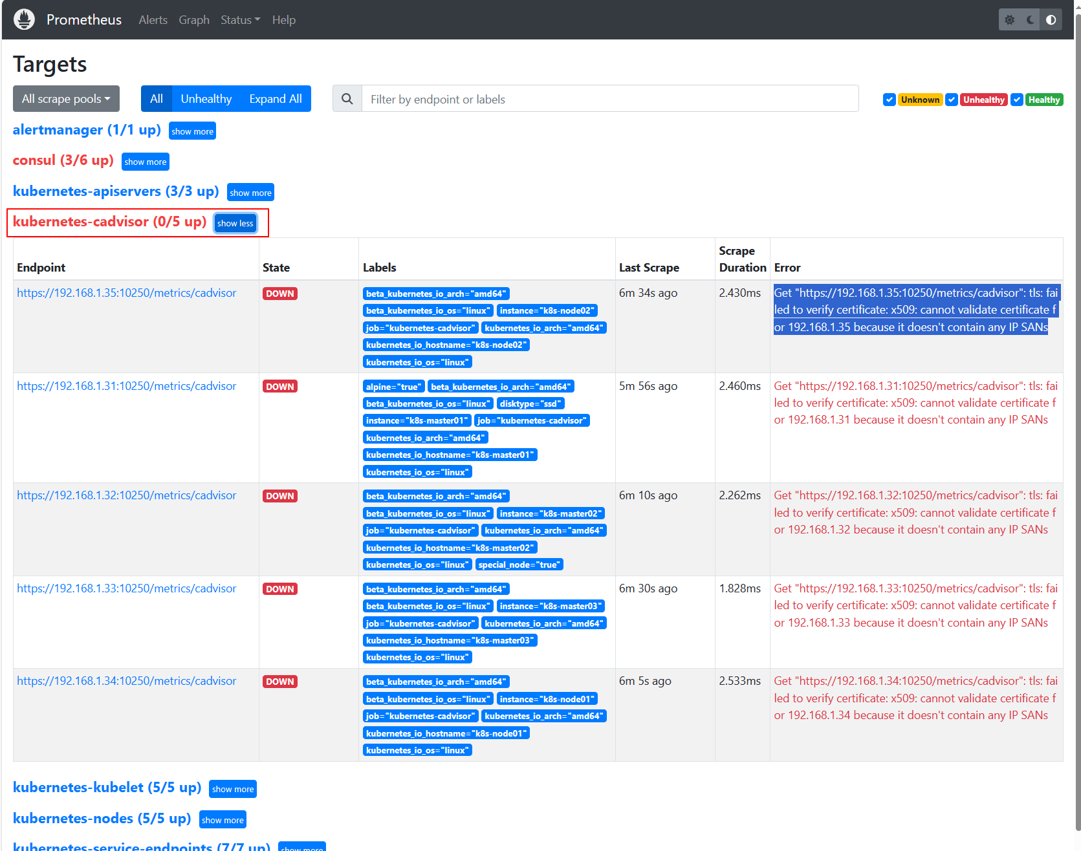The image size is (1081, 851).
Task: Focus the Filter by endpoint or labels field
Action: click(610, 99)
